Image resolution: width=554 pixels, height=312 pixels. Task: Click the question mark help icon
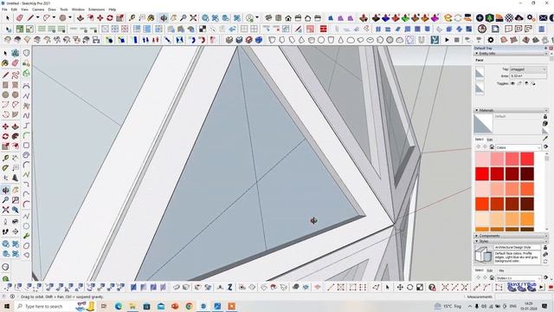tap(432, 287)
